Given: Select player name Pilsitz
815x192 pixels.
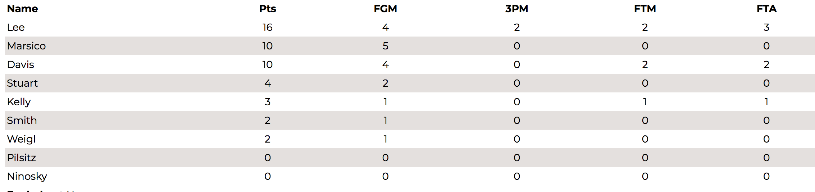Looking at the screenshot, I should coord(22,158).
